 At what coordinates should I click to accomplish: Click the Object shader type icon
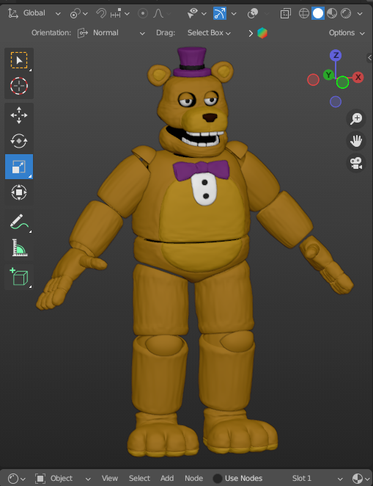(40, 479)
